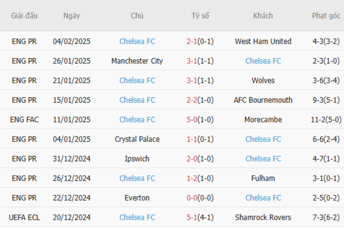Open Shamrock Rovers team page
344x228 pixels.
coord(263,217)
